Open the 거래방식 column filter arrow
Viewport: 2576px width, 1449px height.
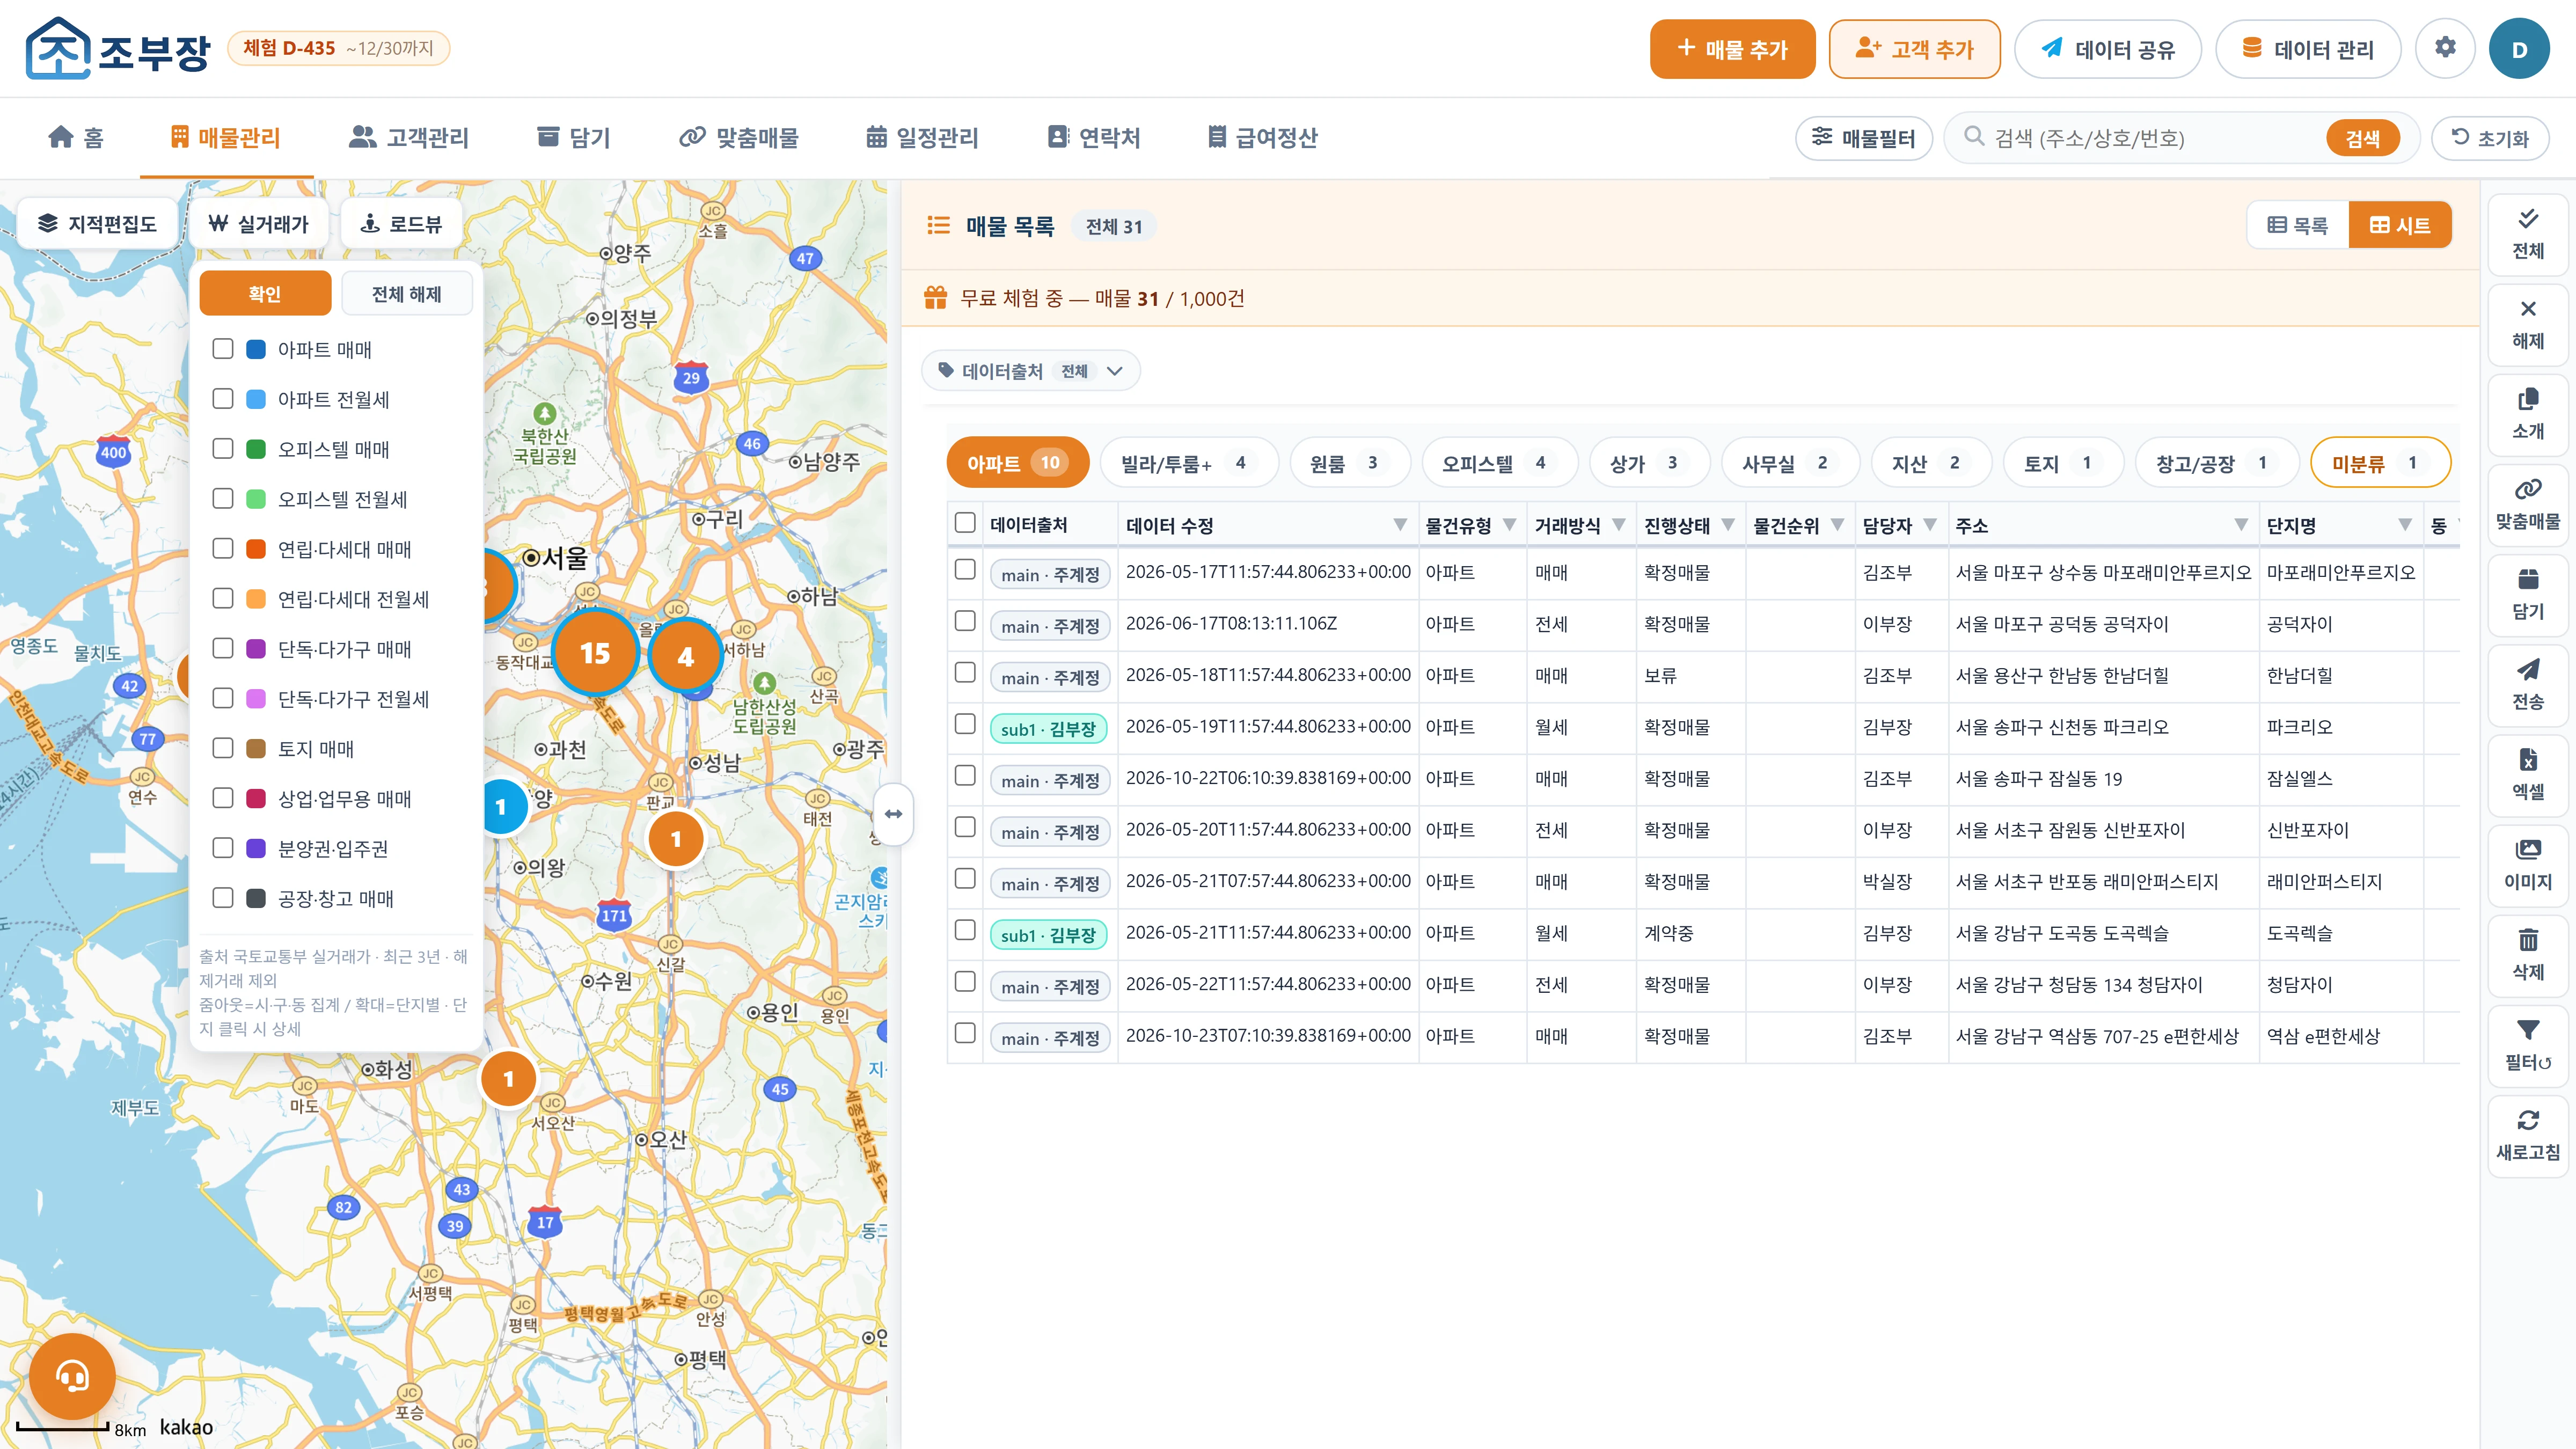(1619, 525)
